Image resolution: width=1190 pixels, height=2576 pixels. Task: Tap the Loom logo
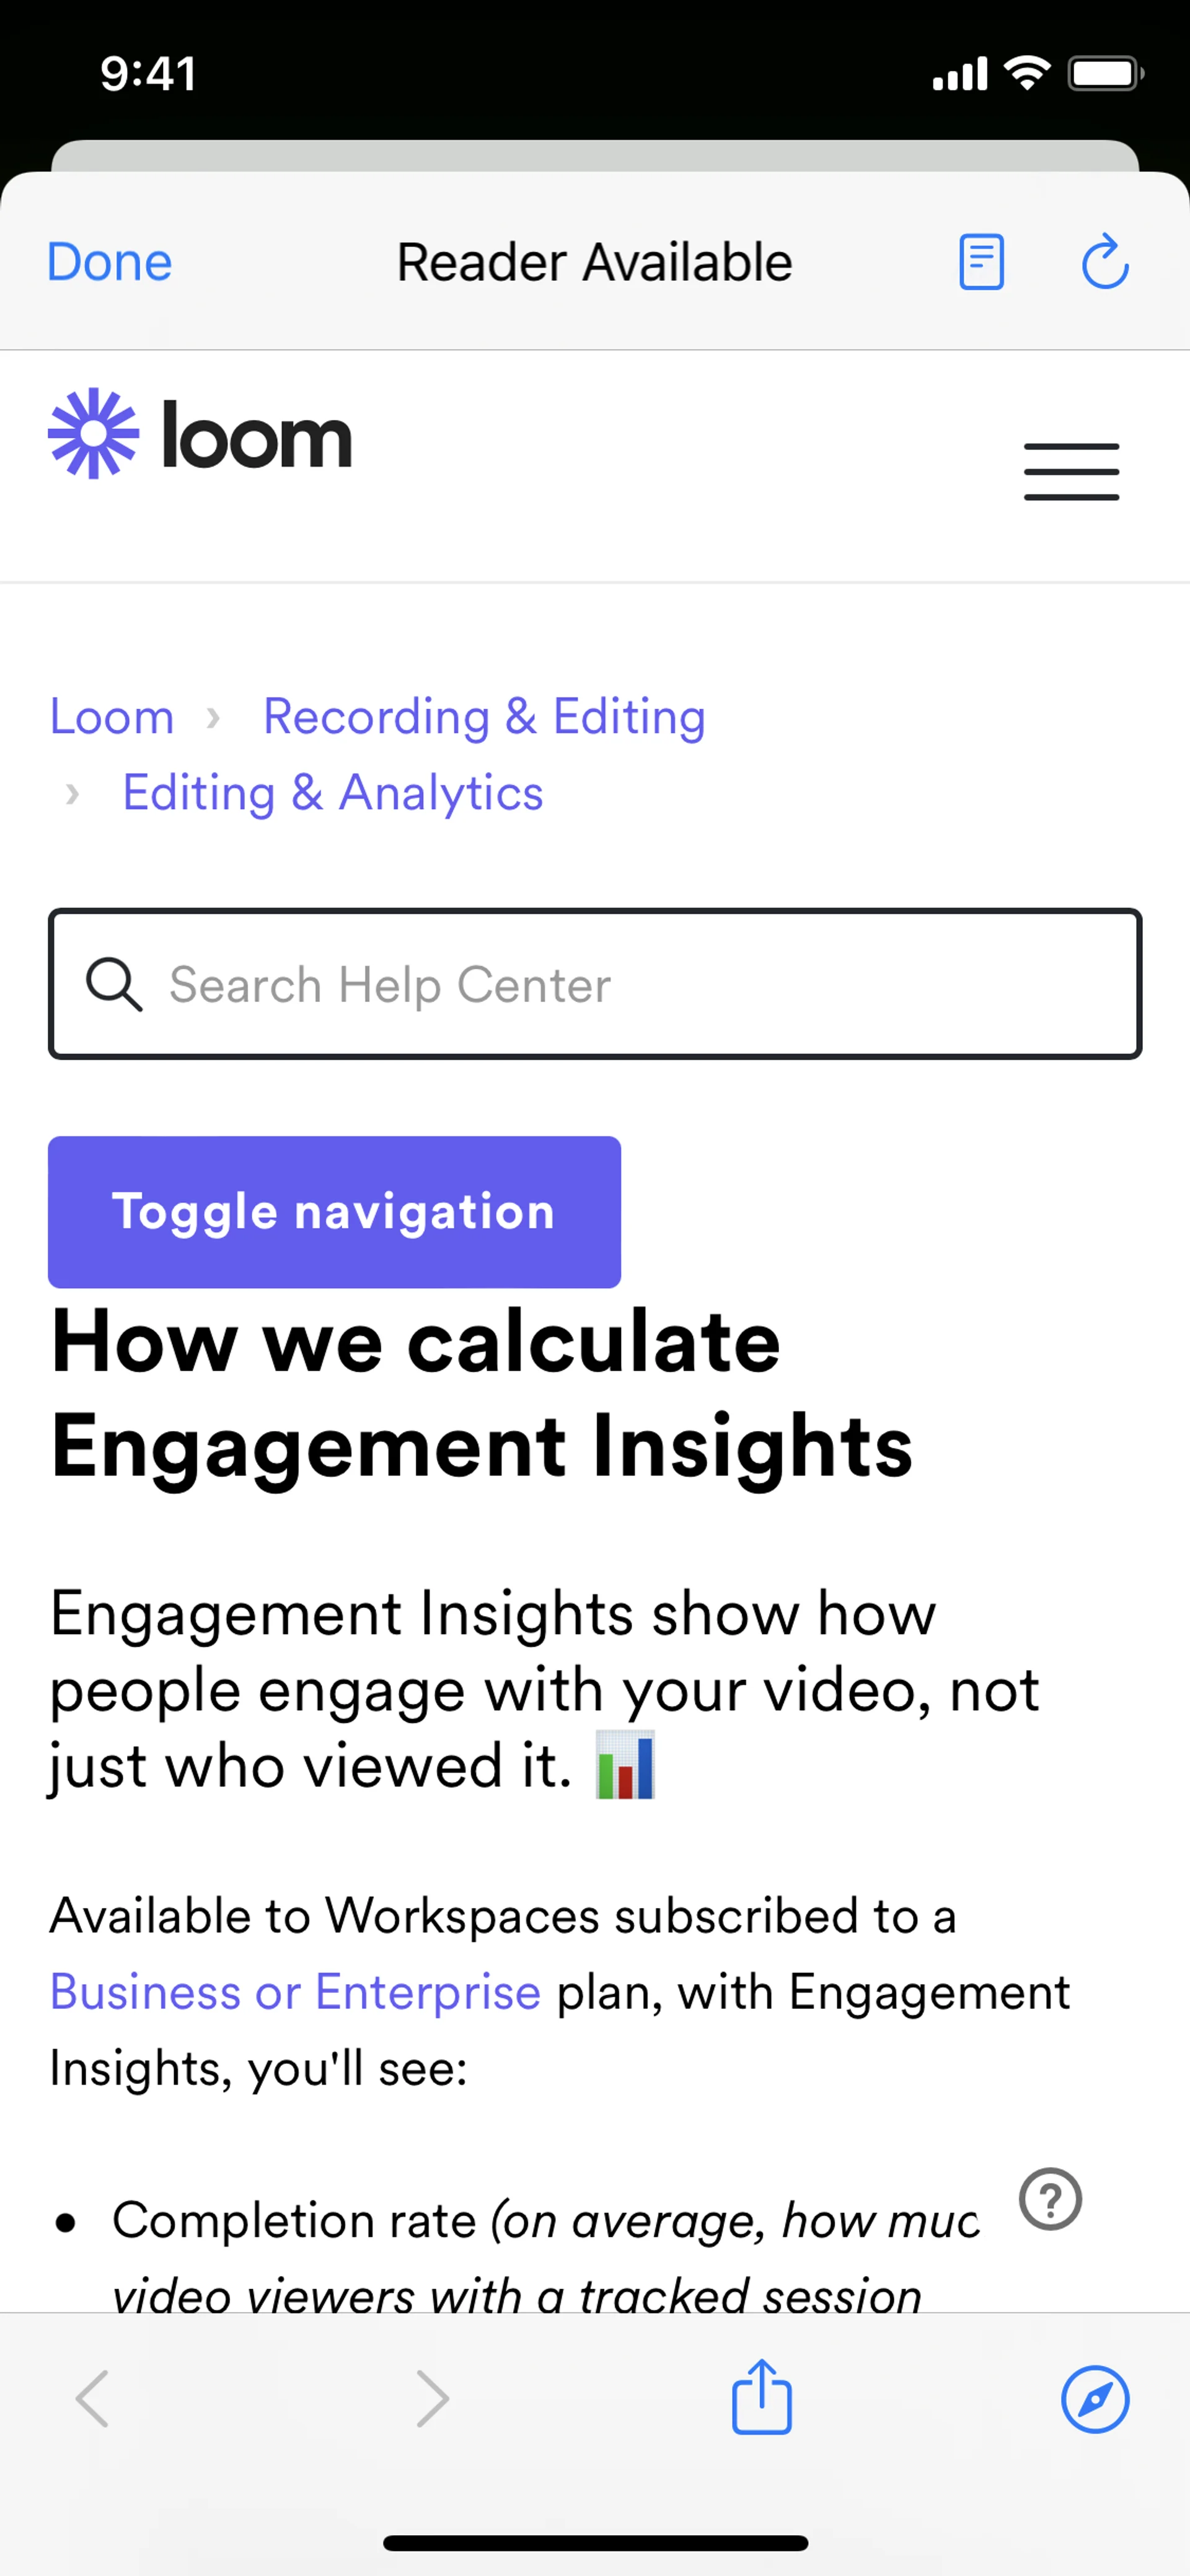pyautogui.click(x=201, y=434)
